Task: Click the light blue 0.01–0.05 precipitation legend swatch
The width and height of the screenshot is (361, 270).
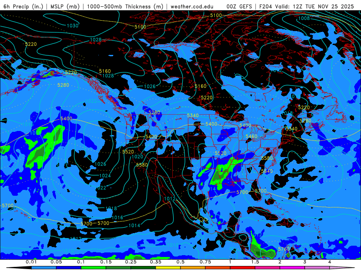Action: [44, 268]
